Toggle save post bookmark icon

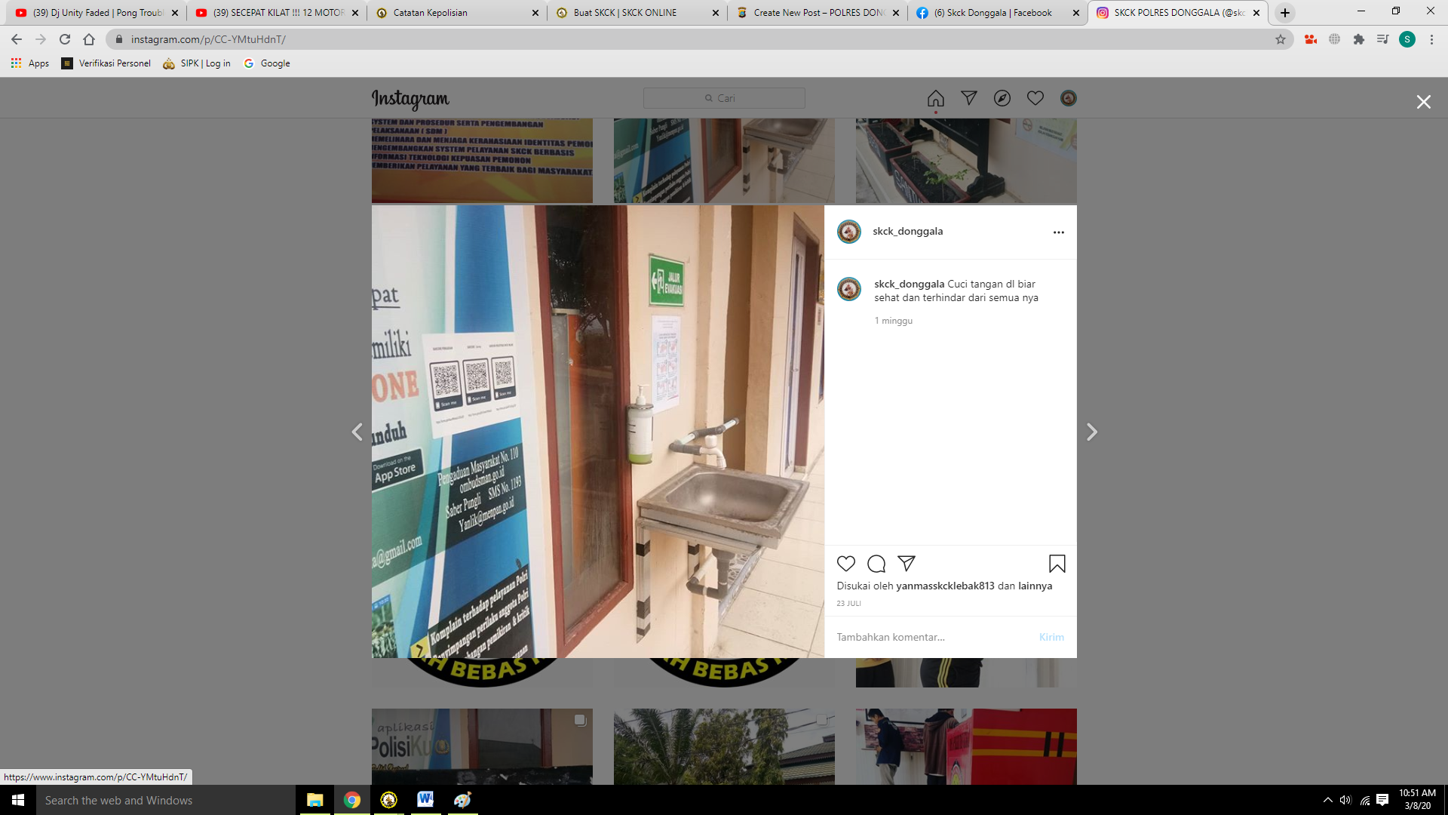tap(1057, 564)
